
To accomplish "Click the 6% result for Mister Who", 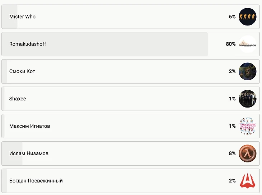I will [x=232, y=17].
